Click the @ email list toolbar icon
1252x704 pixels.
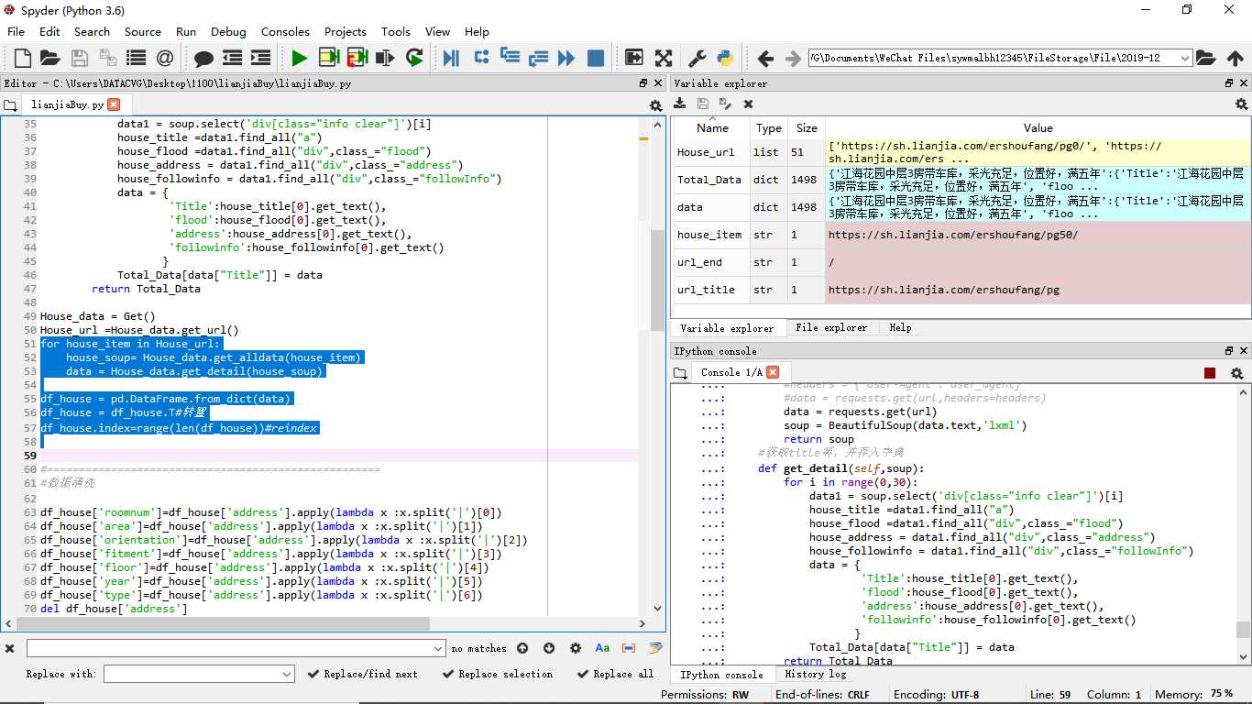click(x=165, y=58)
